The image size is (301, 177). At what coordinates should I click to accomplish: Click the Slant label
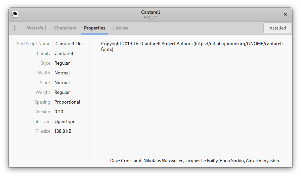[x=45, y=82]
